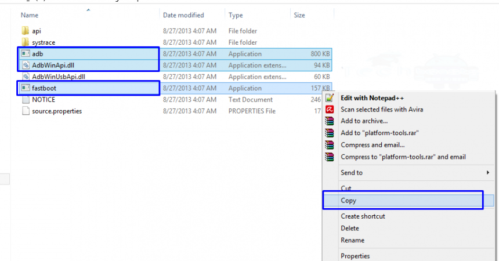Image resolution: width=499 pixels, height=261 pixels.
Task: Click date modified in NOTICE row
Action: point(190,100)
